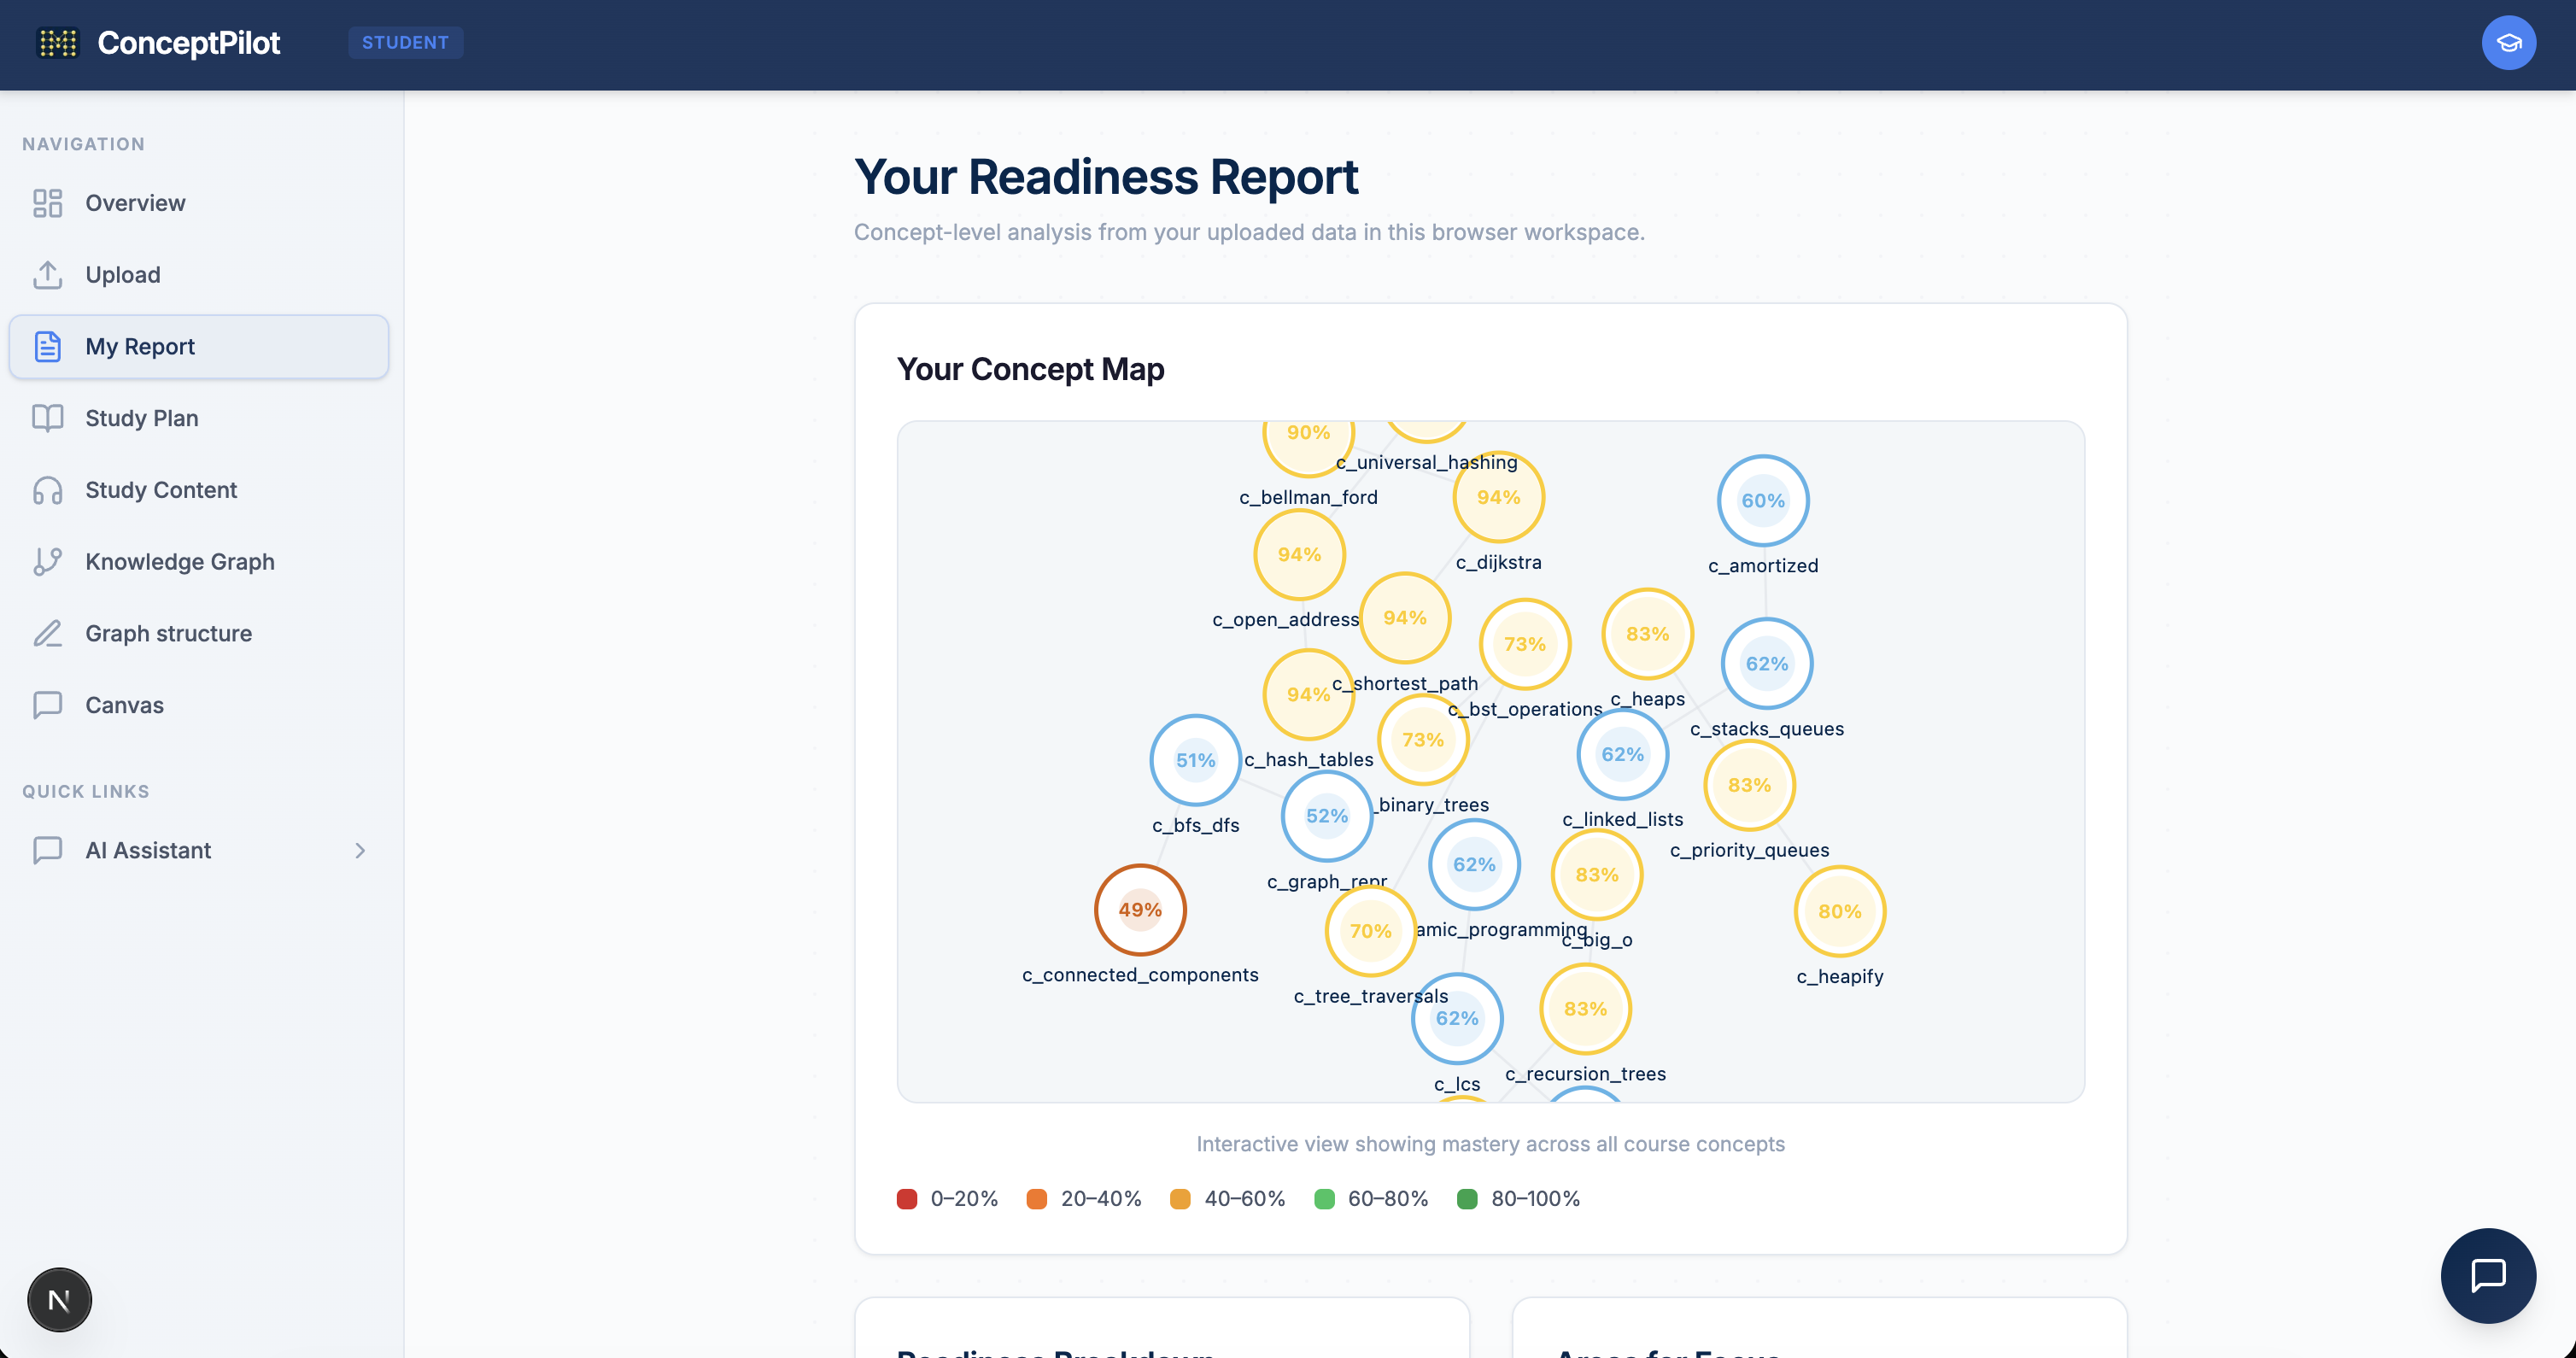The image size is (2576, 1358).
Task: Open the floating chat bubble button
Action: 2487,1275
